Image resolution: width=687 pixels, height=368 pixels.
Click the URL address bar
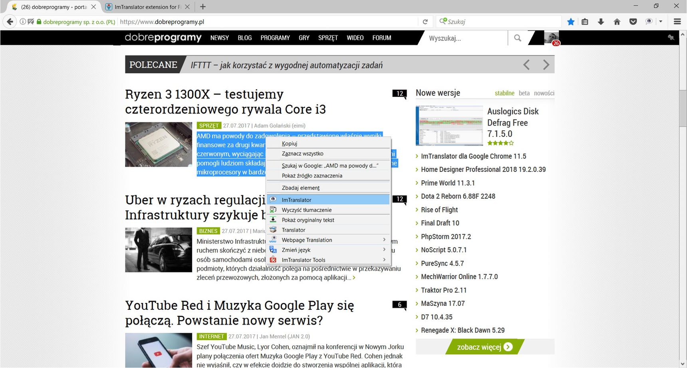[x=268, y=22]
